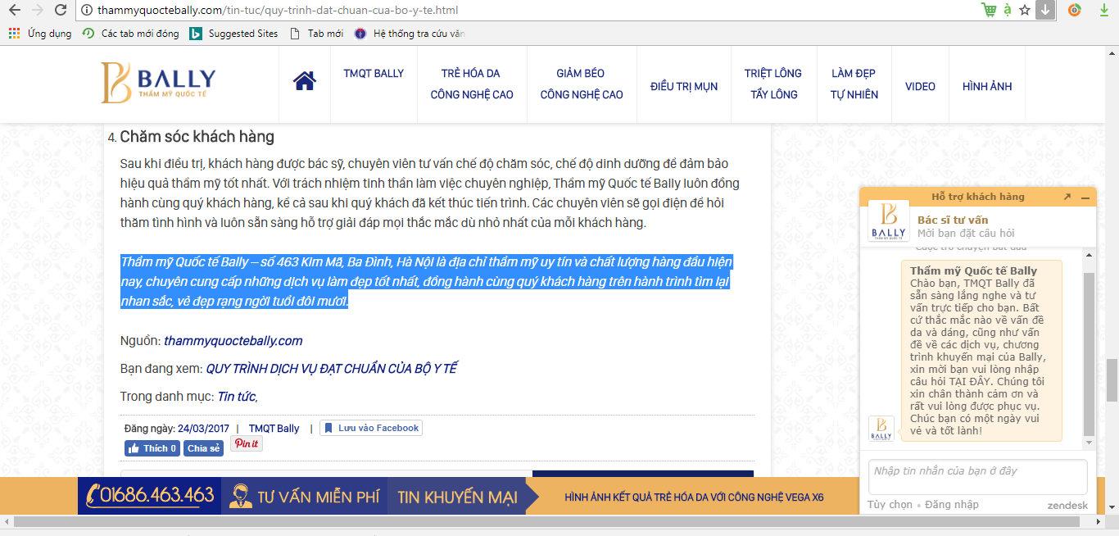Viewport: 1119px width, 536px height.
Task: Click the green download arrow extension icon
Action: click(x=1104, y=10)
